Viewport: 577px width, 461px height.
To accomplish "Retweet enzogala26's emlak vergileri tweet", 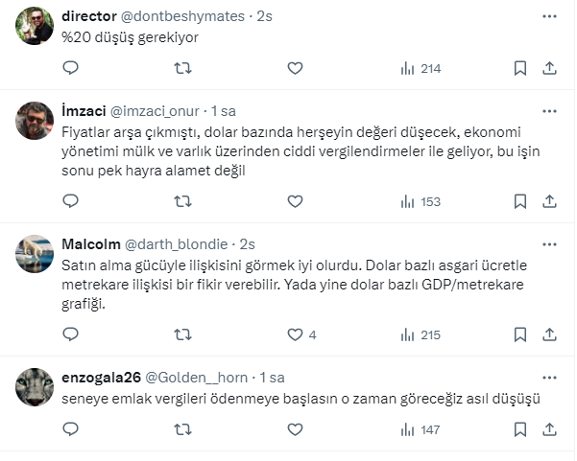I will (182, 429).
